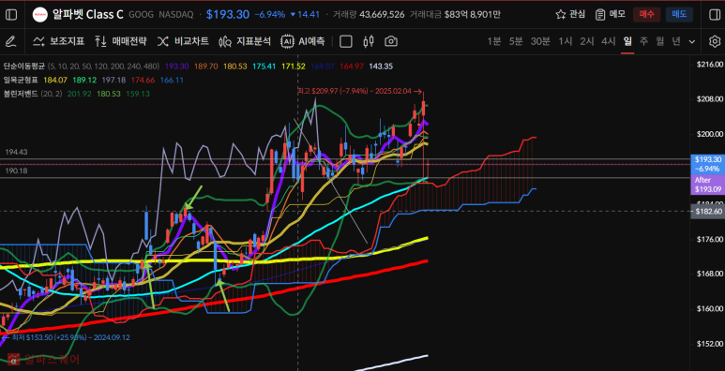Select 2시 timeframe

(x=587, y=42)
